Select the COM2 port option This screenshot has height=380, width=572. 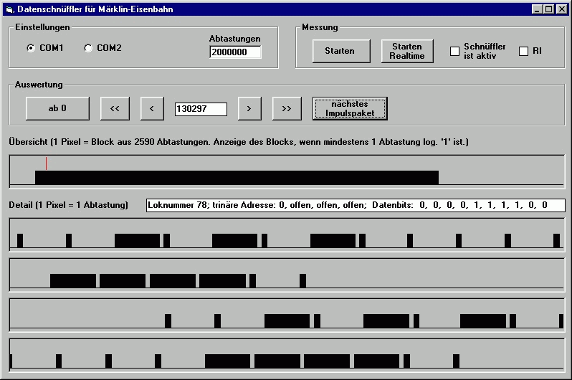click(x=88, y=48)
